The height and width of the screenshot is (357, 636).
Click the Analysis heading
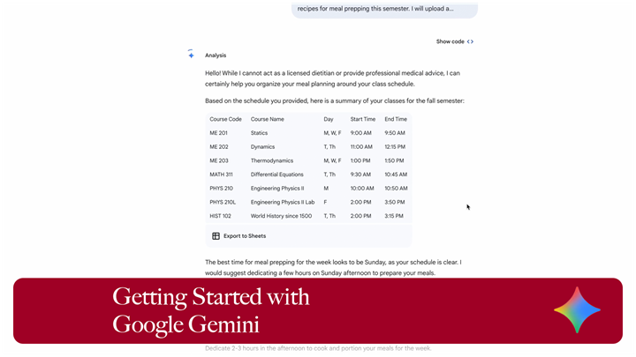(216, 56)
